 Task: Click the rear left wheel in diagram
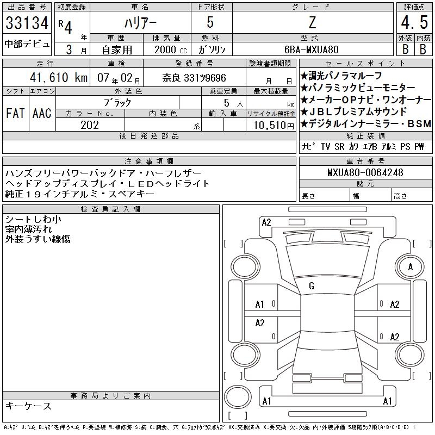(246, 355)
